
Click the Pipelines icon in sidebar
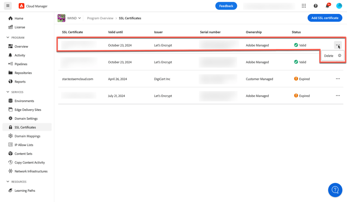[x=10, y=64]
